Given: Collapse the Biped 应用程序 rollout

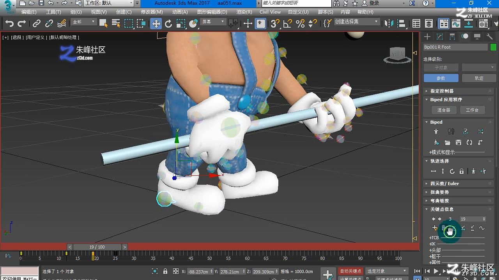Looking at the screenshot, I should click(x=458, y=100).
